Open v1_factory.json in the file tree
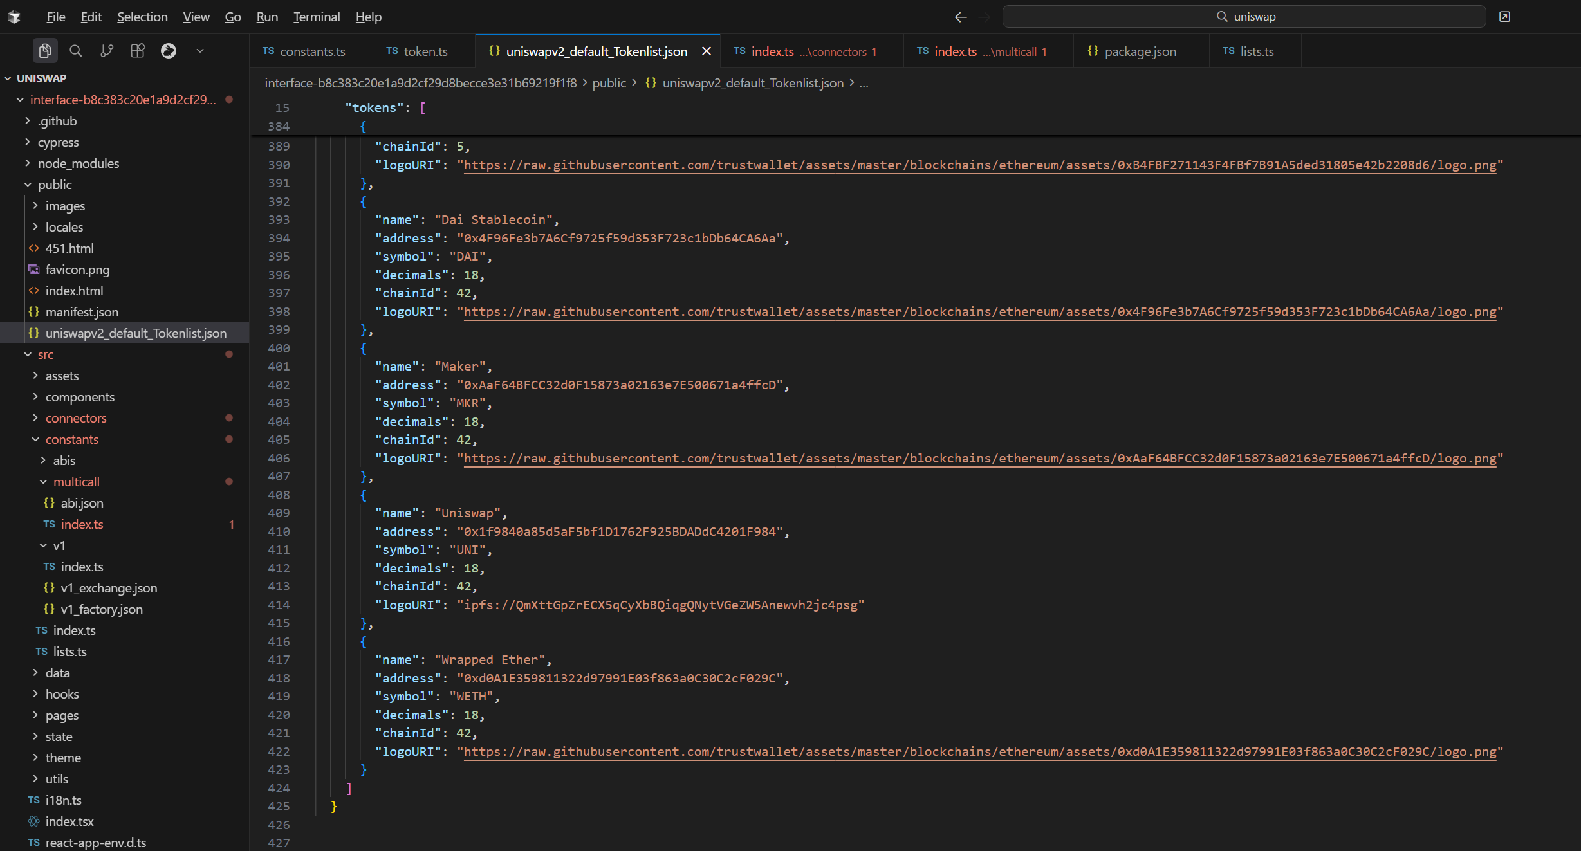The width and height of the screenshot is (1581, 851). [x=102, y=609]
